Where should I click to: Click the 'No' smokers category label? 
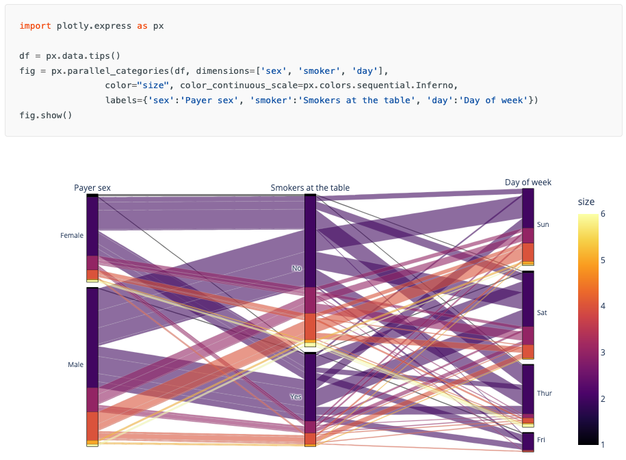tap(297, 269)
